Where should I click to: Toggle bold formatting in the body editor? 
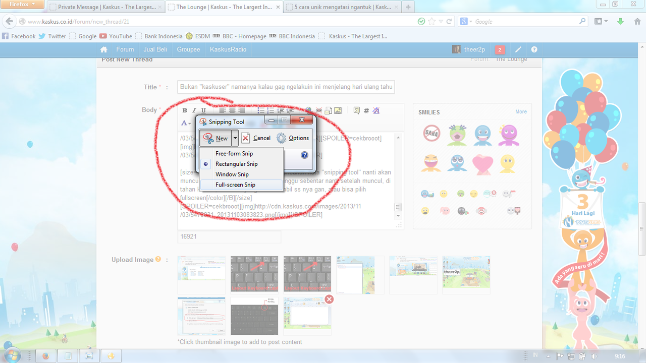(185, 110)
